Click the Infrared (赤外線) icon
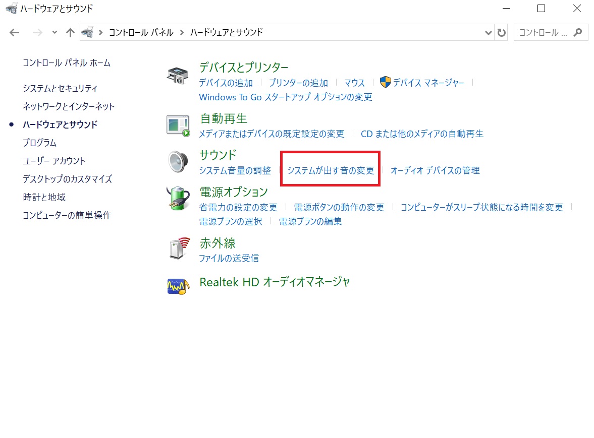The width and height of the screenshot is (594, 438). pyautogui.click(x=178, y=249)
